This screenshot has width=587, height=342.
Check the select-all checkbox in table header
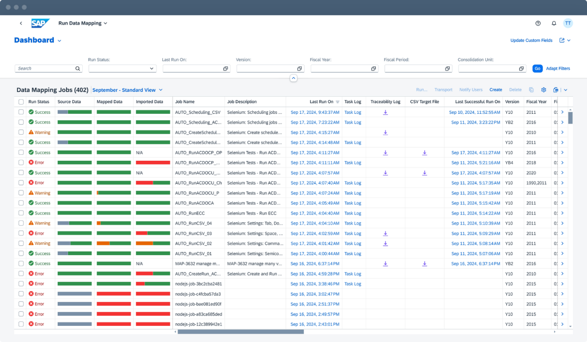tap(21, 102)
